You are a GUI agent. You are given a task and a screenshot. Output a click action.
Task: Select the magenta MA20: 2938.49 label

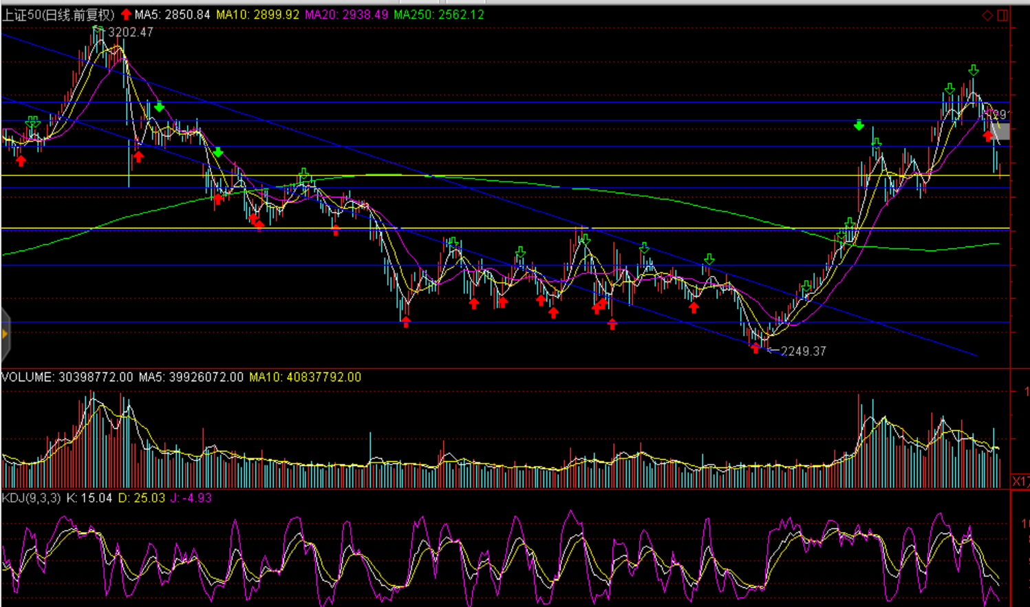[346, 14]
